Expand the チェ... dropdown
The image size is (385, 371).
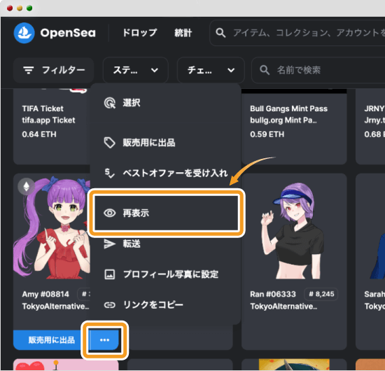click(x=211, y=70)
